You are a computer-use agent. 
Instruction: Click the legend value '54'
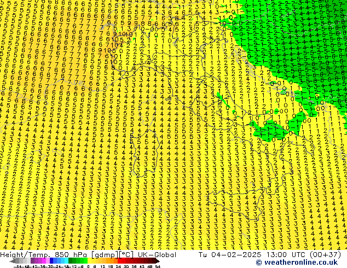[x=158, y=267]
